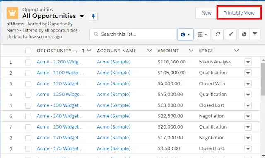Open row actions for the Needs Analysis row

pyautogui.click(x=248, y=62)
